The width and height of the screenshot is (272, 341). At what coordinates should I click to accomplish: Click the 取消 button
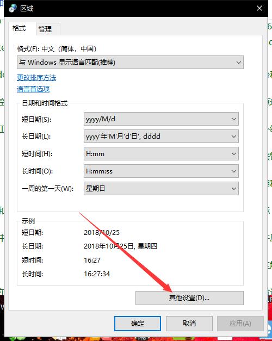tap(189, 324)
